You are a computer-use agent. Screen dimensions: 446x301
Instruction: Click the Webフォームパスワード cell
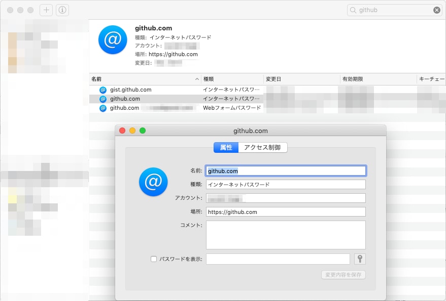[232, 108]
